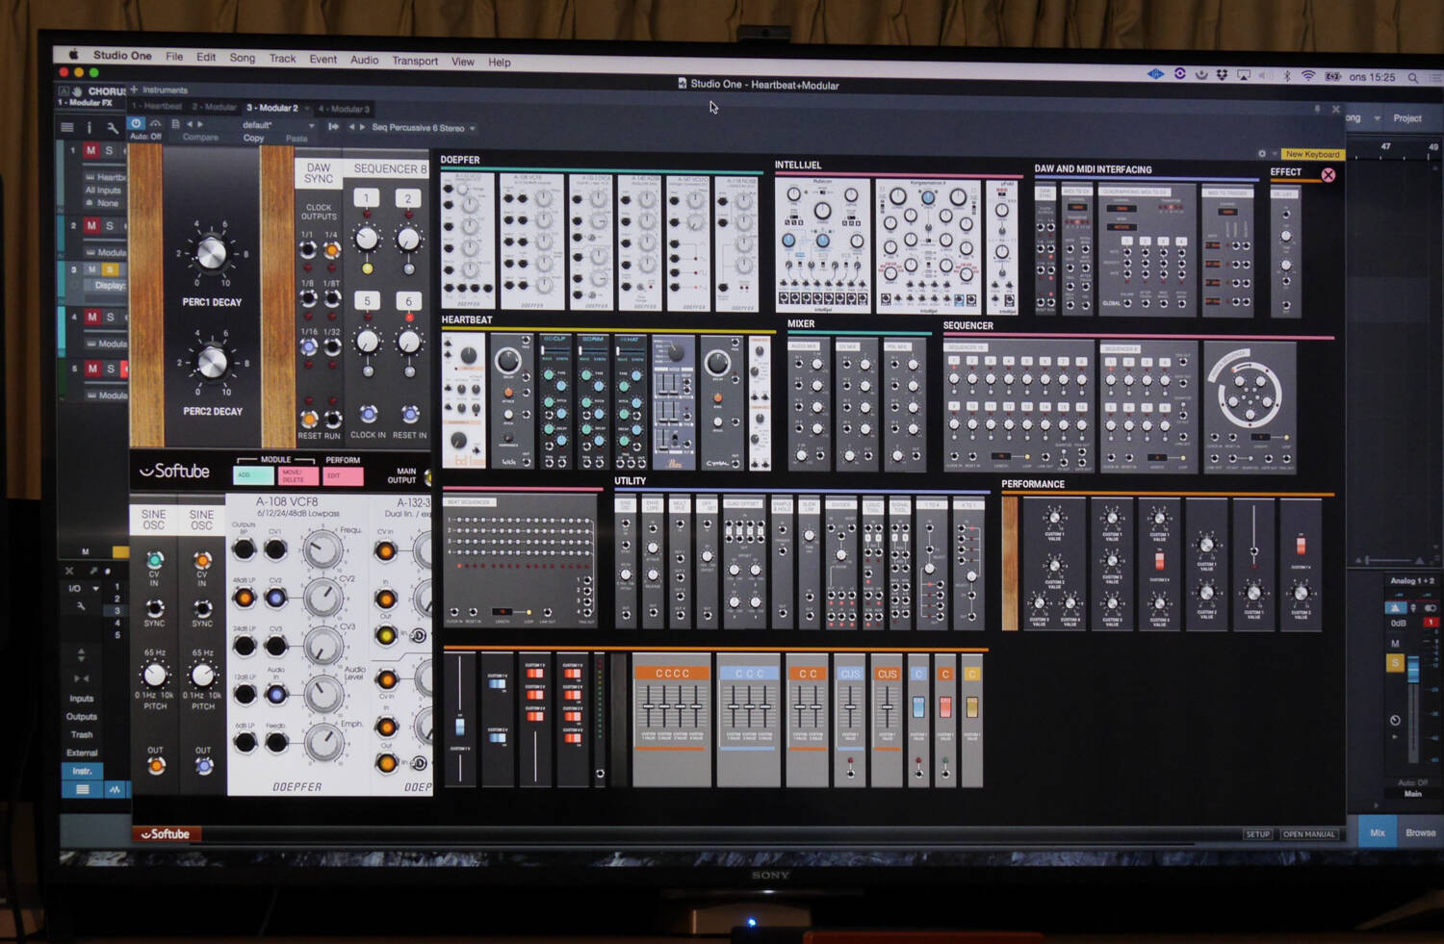
Task: Click the Wi-Fi status icon
Action: (1308, 76)
